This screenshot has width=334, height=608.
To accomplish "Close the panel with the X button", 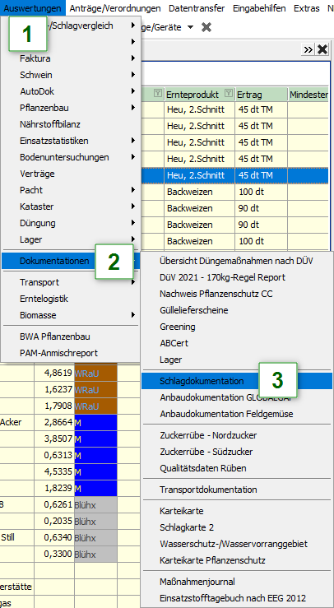I will pos(322,49).
